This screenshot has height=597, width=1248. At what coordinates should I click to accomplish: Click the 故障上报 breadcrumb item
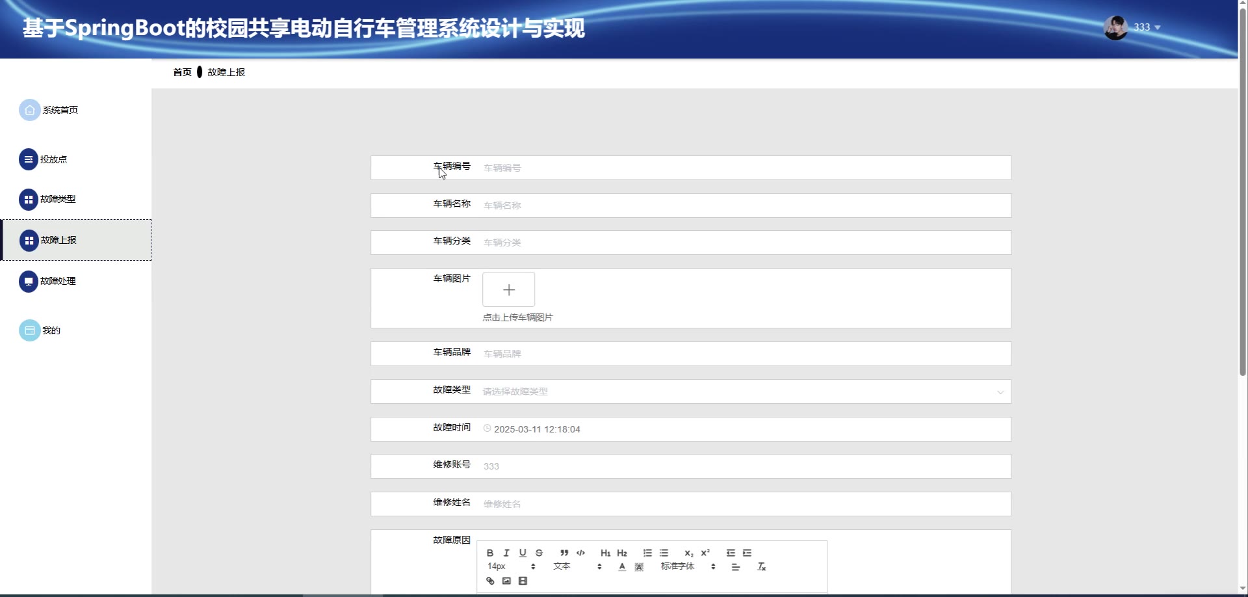tap(226, 72)
